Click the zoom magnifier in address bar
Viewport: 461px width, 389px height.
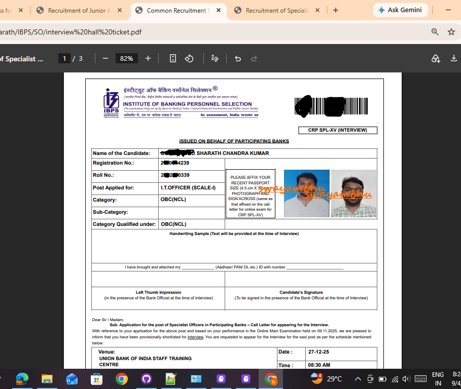(435, 32)
